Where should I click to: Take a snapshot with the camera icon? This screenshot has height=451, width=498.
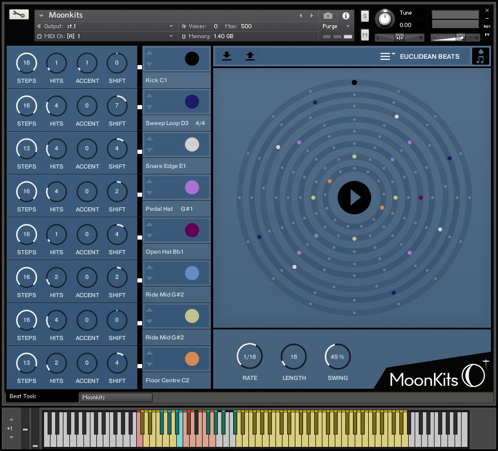[327, 16]
